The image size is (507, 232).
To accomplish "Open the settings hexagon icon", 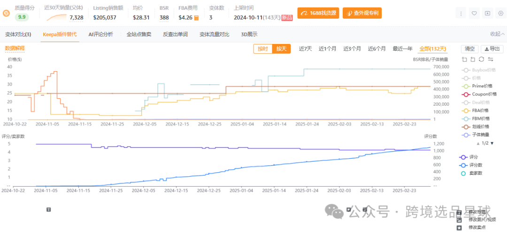I will point(501,14).
